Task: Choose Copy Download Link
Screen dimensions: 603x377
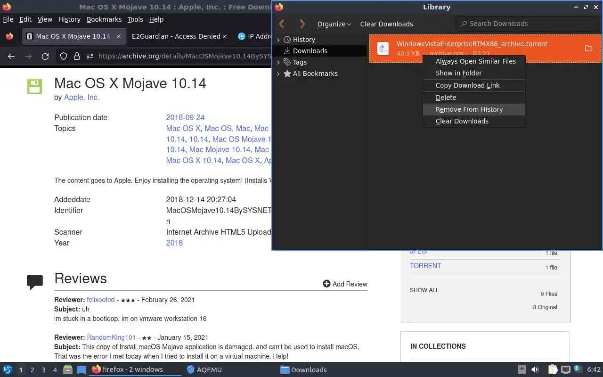Action: coord(474,85)
